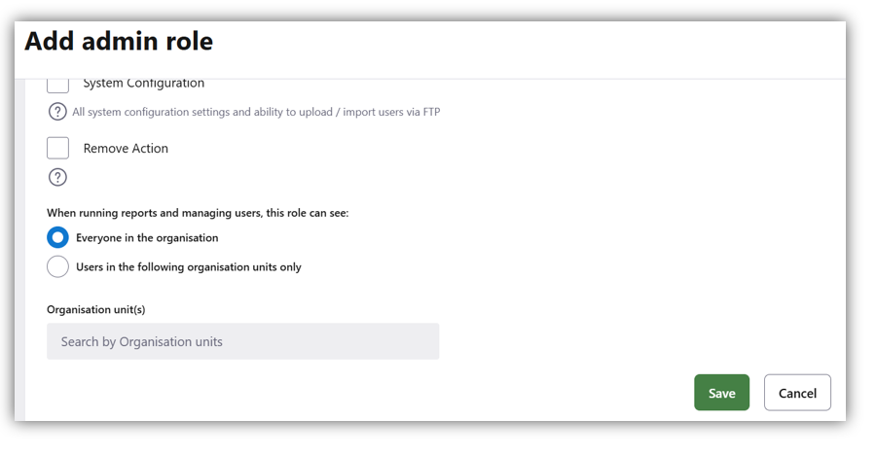
Task: Click the Add admin role heading
Action: [x=119, y=42]
